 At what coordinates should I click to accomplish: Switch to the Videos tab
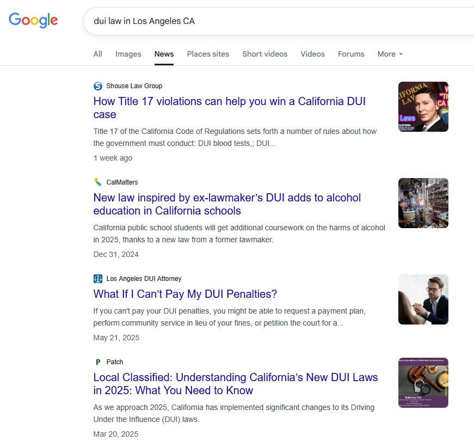(312, 54)
